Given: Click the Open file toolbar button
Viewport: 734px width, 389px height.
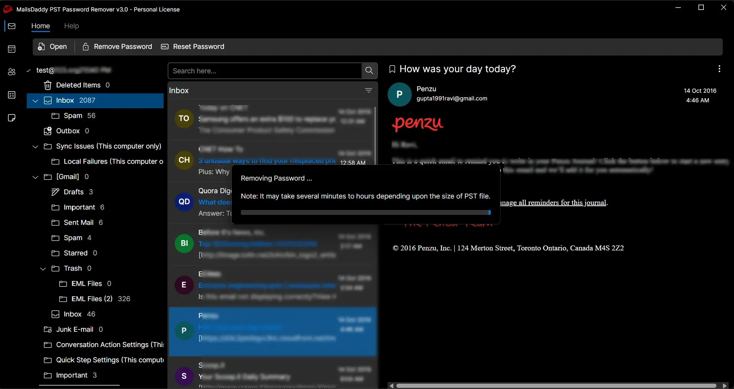Looking at the screenshot, I should [52, 47].
